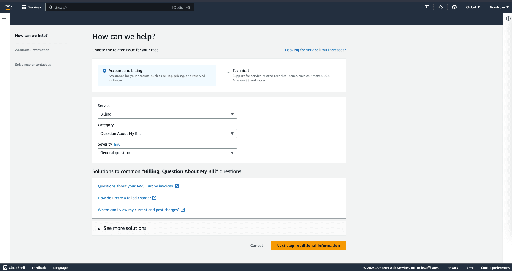Select the Account and billing radio option
The image size is (512, 271).
[104, 71]
